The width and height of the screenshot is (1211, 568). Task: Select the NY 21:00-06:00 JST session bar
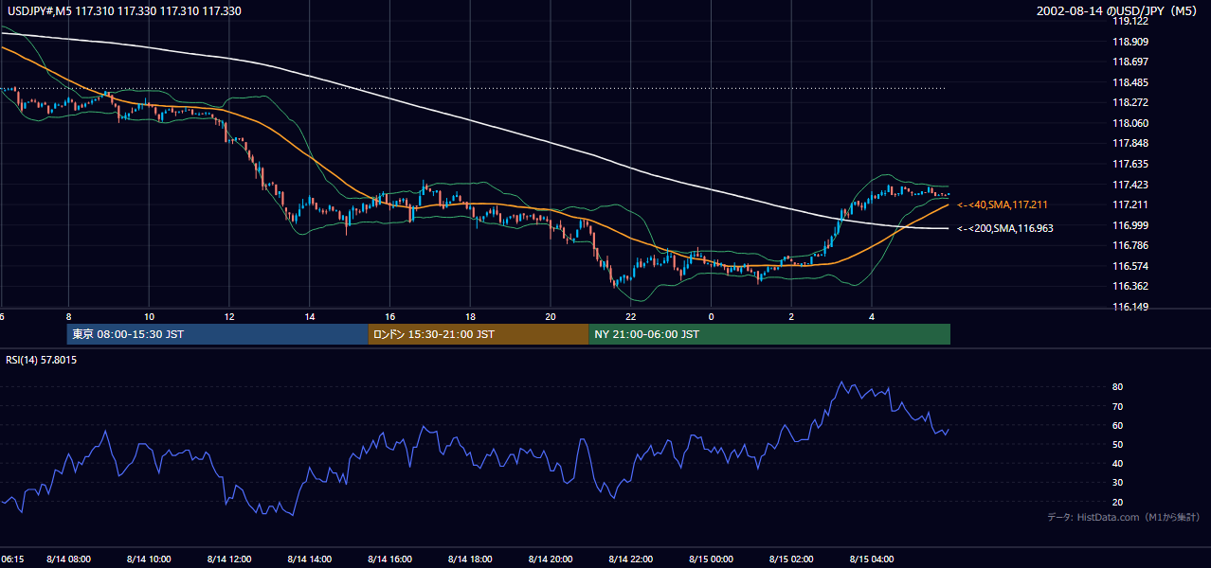coord(769,334)
